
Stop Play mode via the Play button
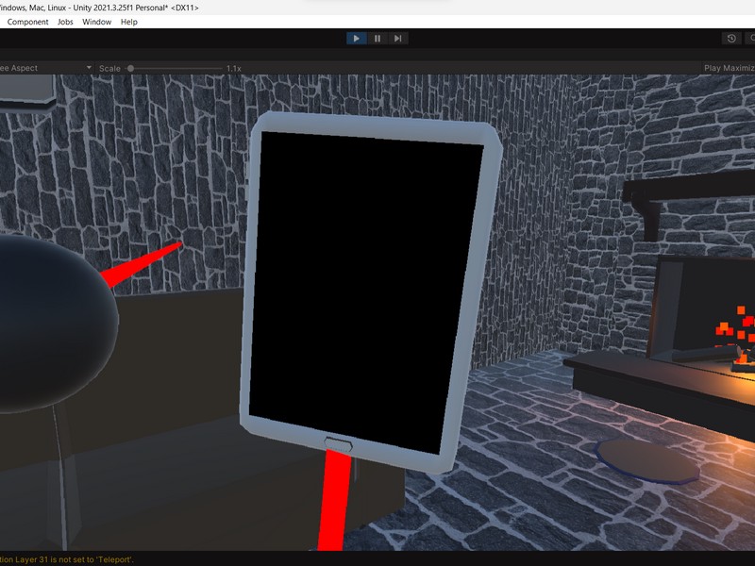[356, 39]
